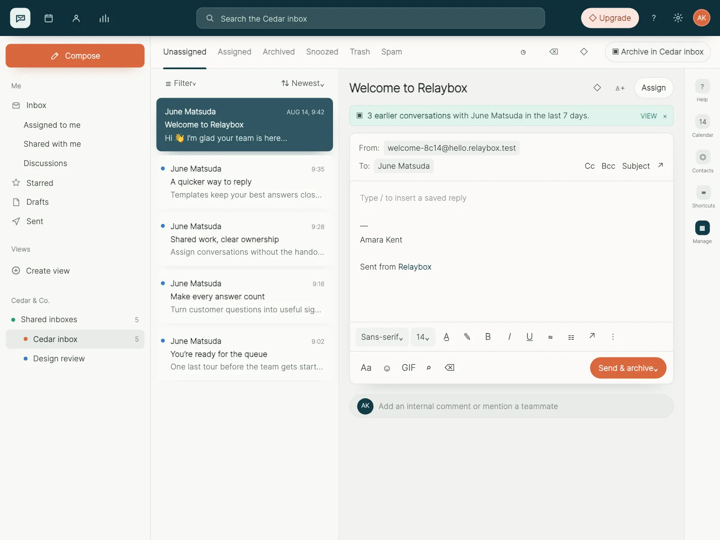Image resolution: width=720 pixels, height=540 pixels.
Task: Open Manage in the right sidebar
Action: click(x=702, y=232)
